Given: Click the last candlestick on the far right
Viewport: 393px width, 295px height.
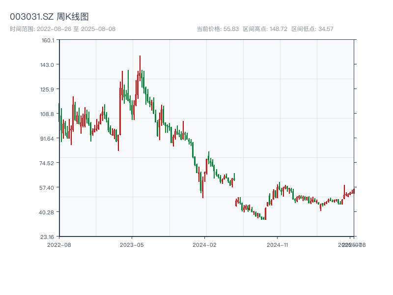Looking at the screenshot, I should point(354,190).
